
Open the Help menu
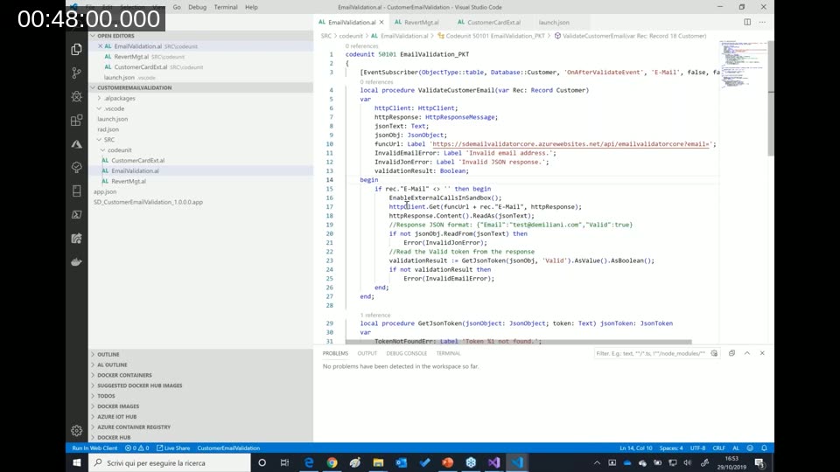251,7
